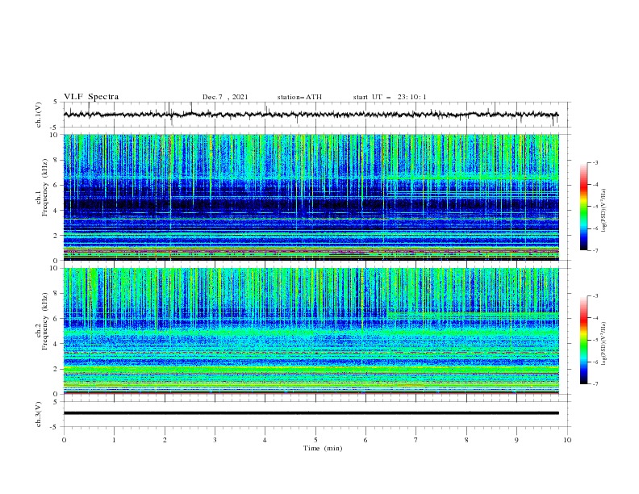Click the ch.2 frequency tick "6"

point(56,319)
